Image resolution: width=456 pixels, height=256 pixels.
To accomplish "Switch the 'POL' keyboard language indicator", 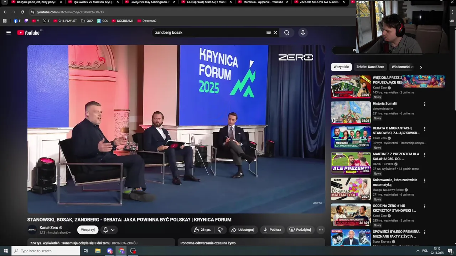I will pyautogui.click(x=425, y=251).
